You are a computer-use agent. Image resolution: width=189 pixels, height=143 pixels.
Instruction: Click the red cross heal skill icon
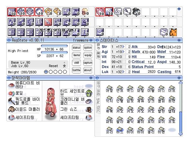[100, 12]
